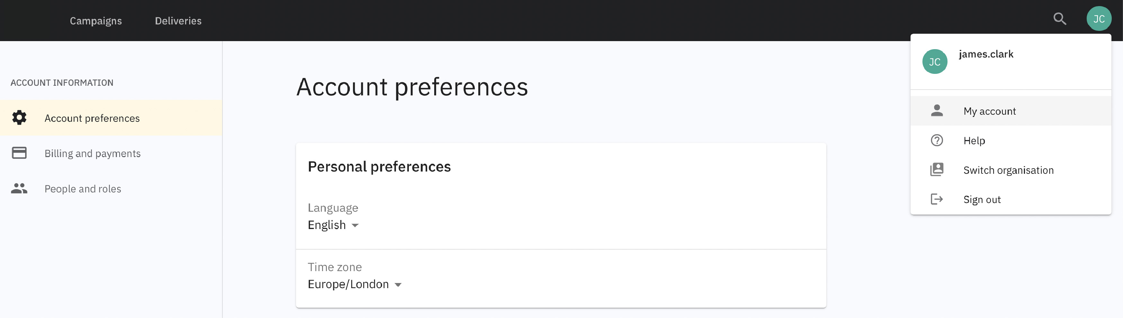This screenshot has width=1123, height=318.
Task: Click the question mark Help icon
Action: 937,141
